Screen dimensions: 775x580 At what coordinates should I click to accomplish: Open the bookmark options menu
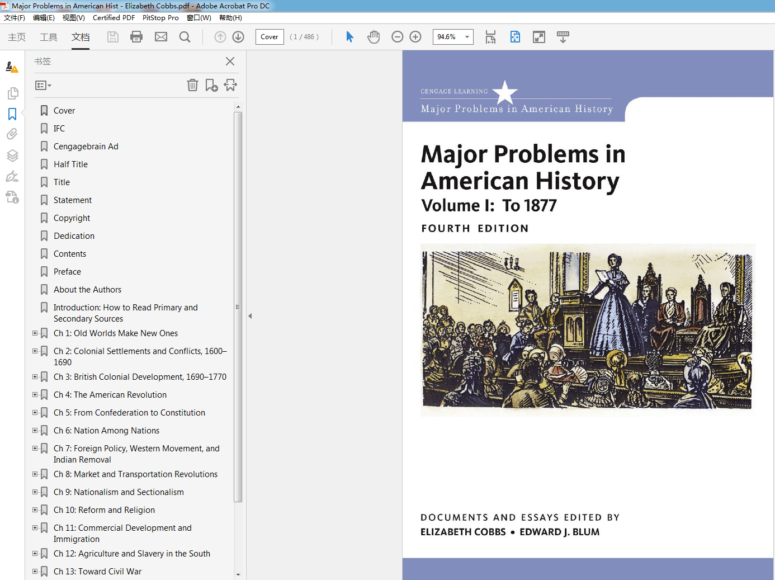click(42, 85)
